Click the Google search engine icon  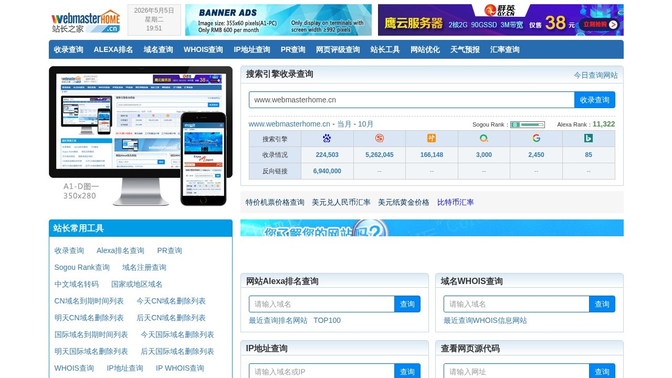pos(536,138)
